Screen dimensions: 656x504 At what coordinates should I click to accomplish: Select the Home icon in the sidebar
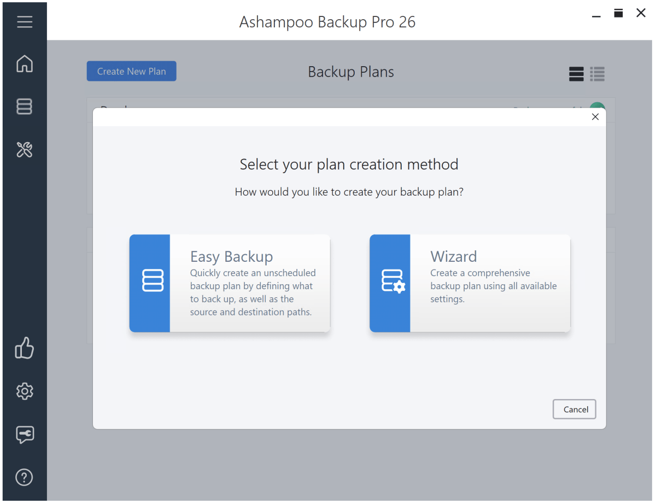click(25, 64)
